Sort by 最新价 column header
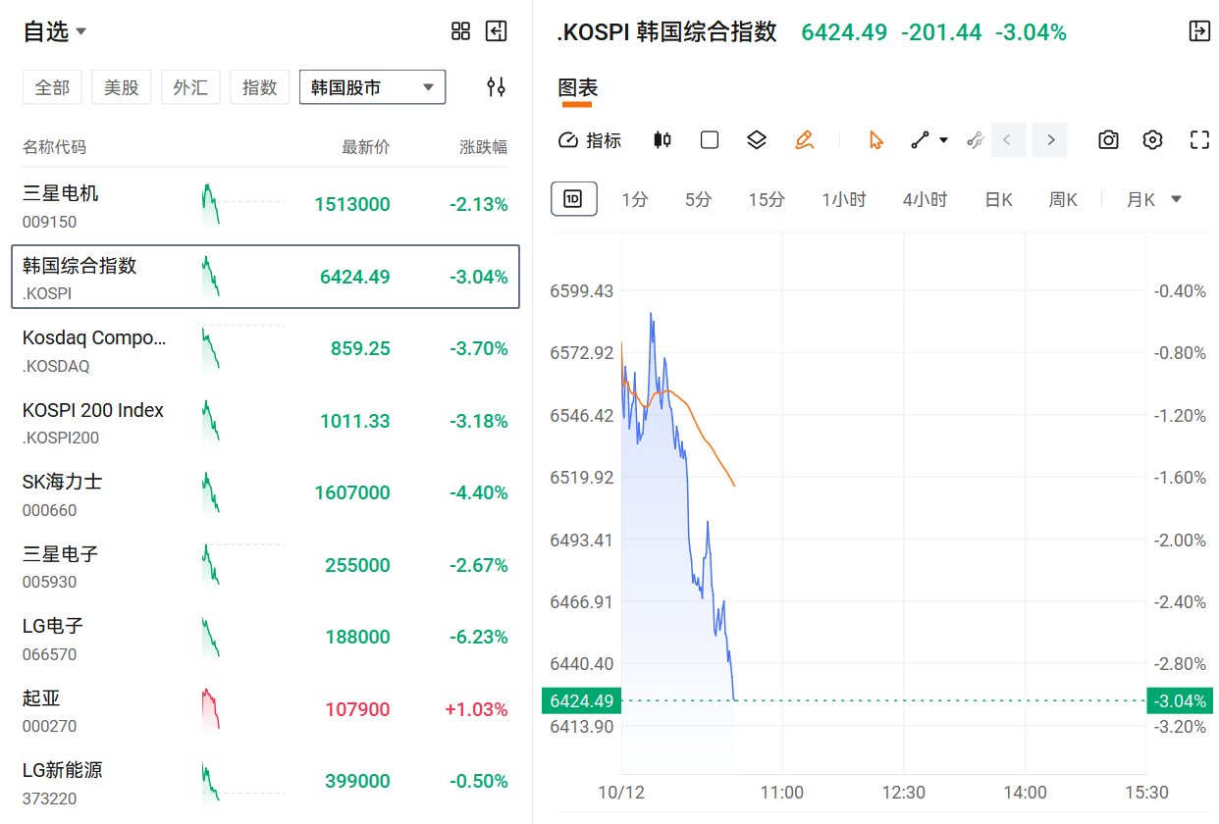The width and height of the screenshot is (1219, 824). coord(365,147)
